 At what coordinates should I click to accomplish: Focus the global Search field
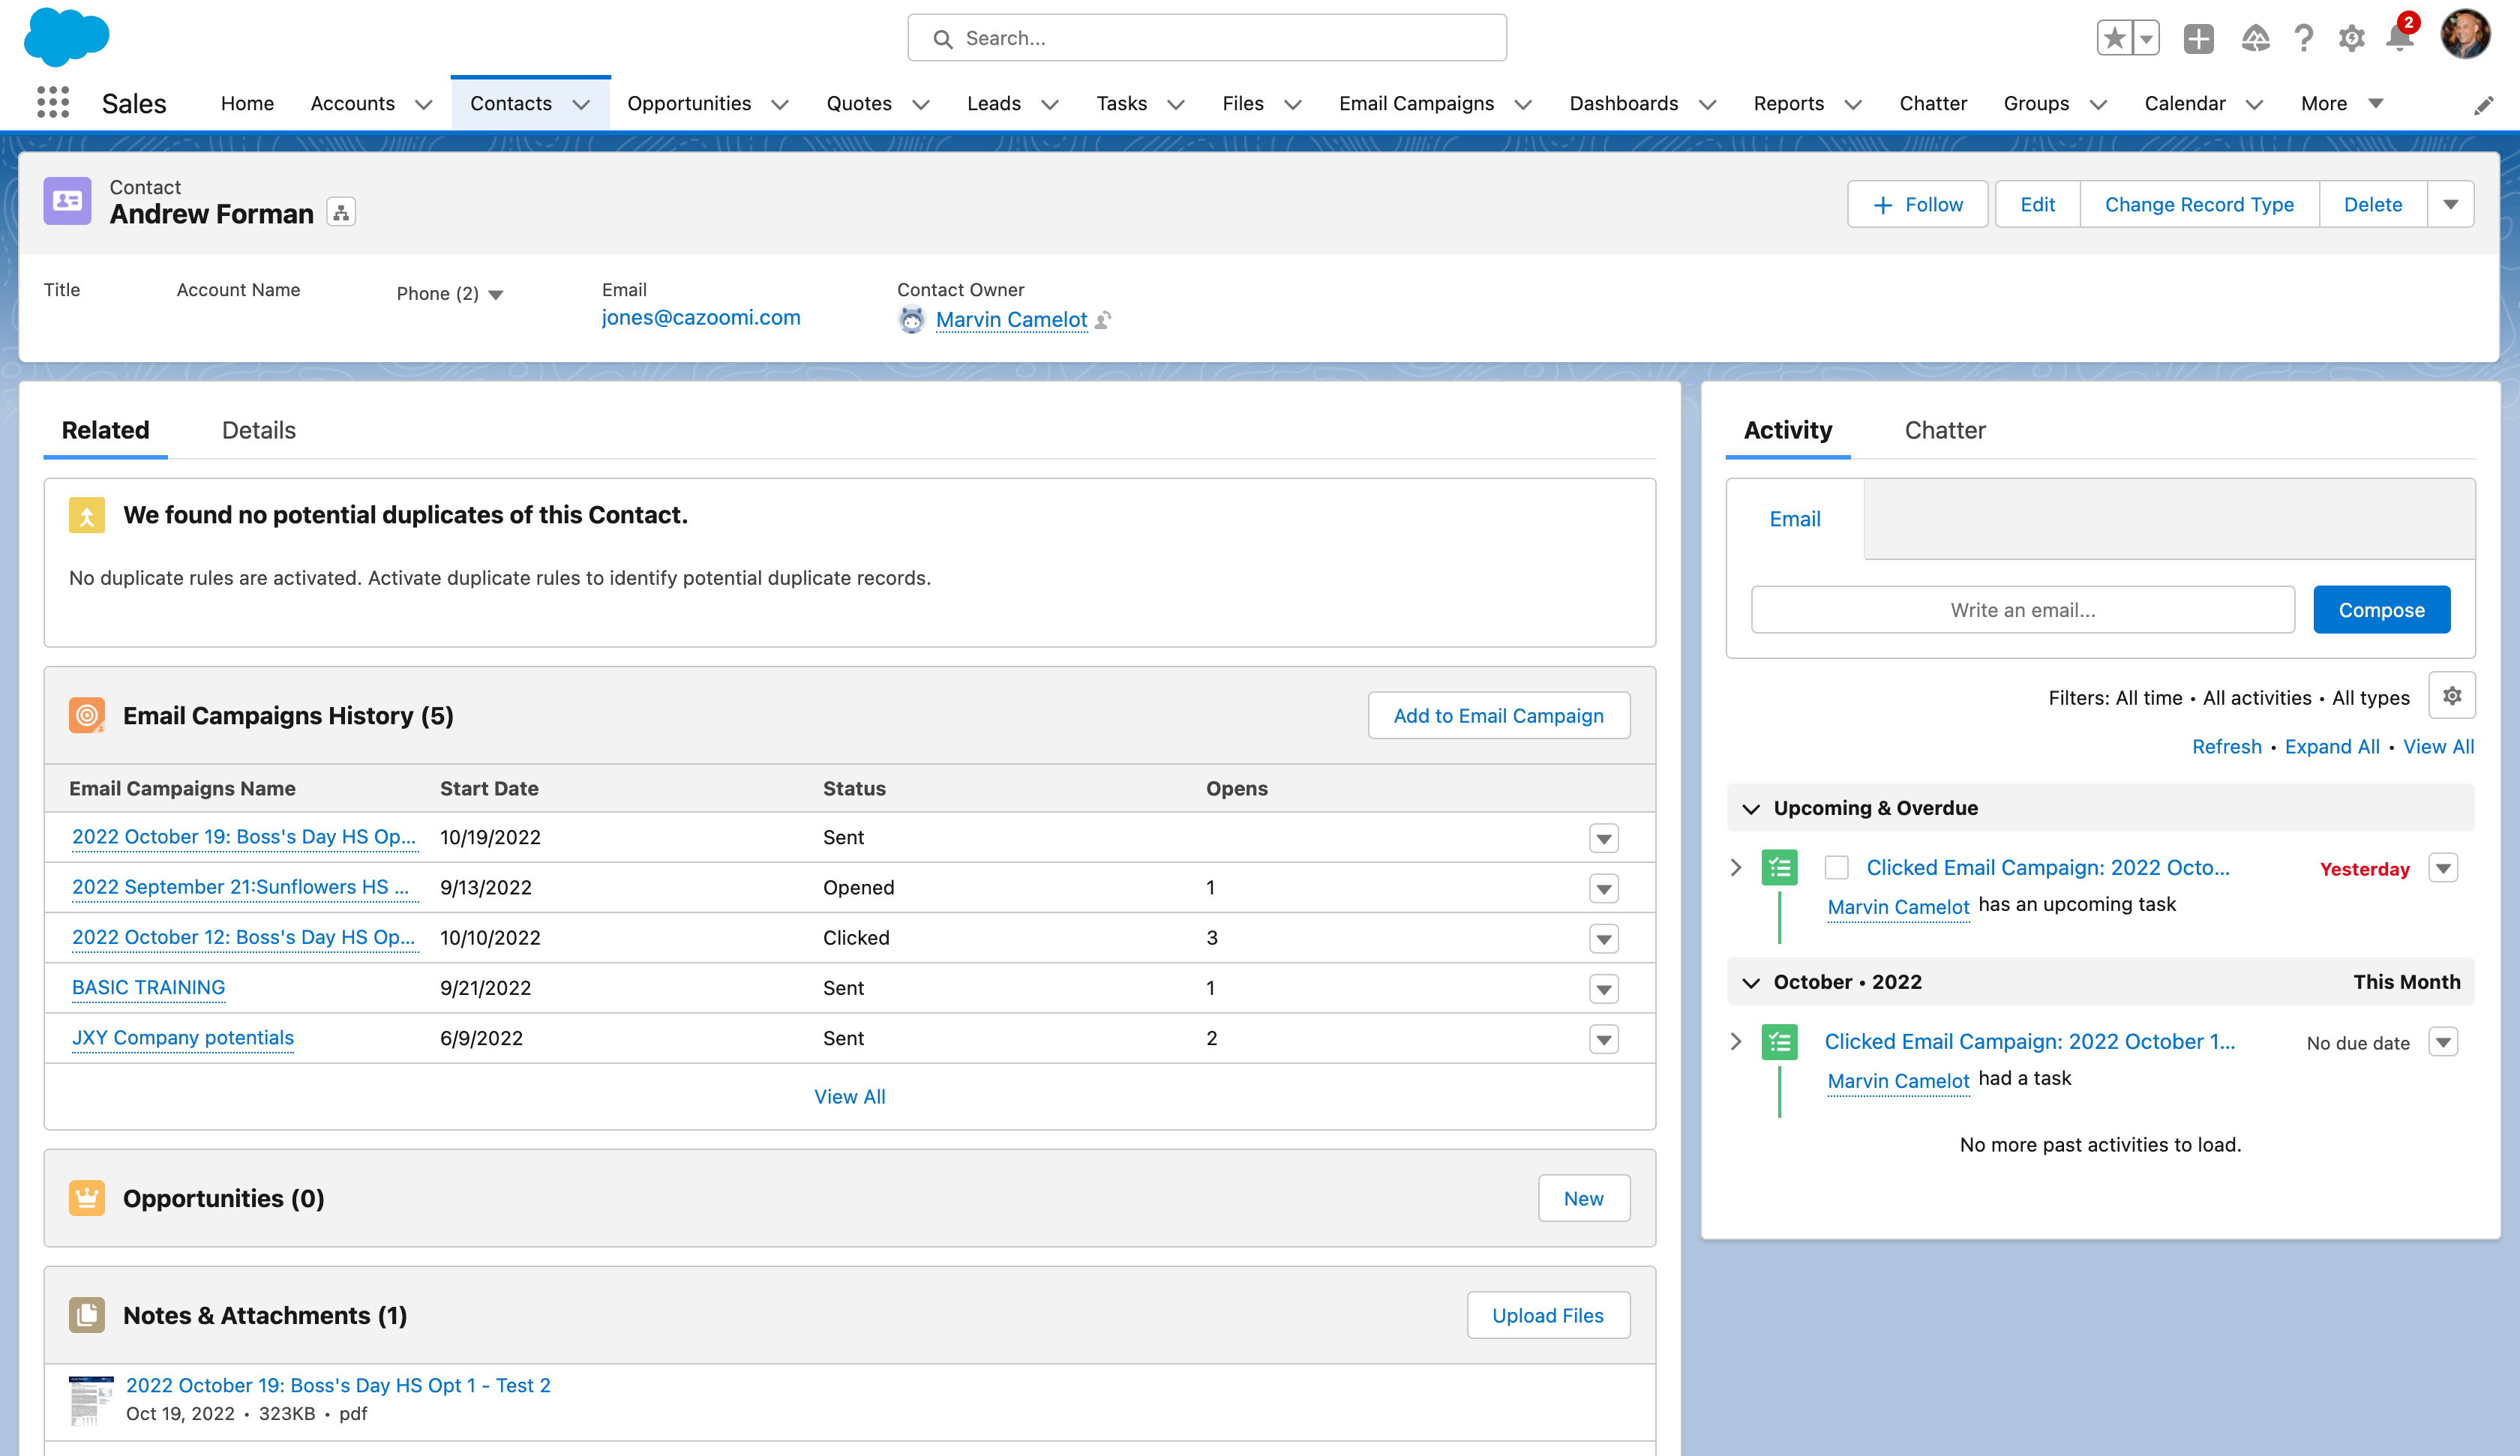pyautogui.click(x=1207, y=38)
